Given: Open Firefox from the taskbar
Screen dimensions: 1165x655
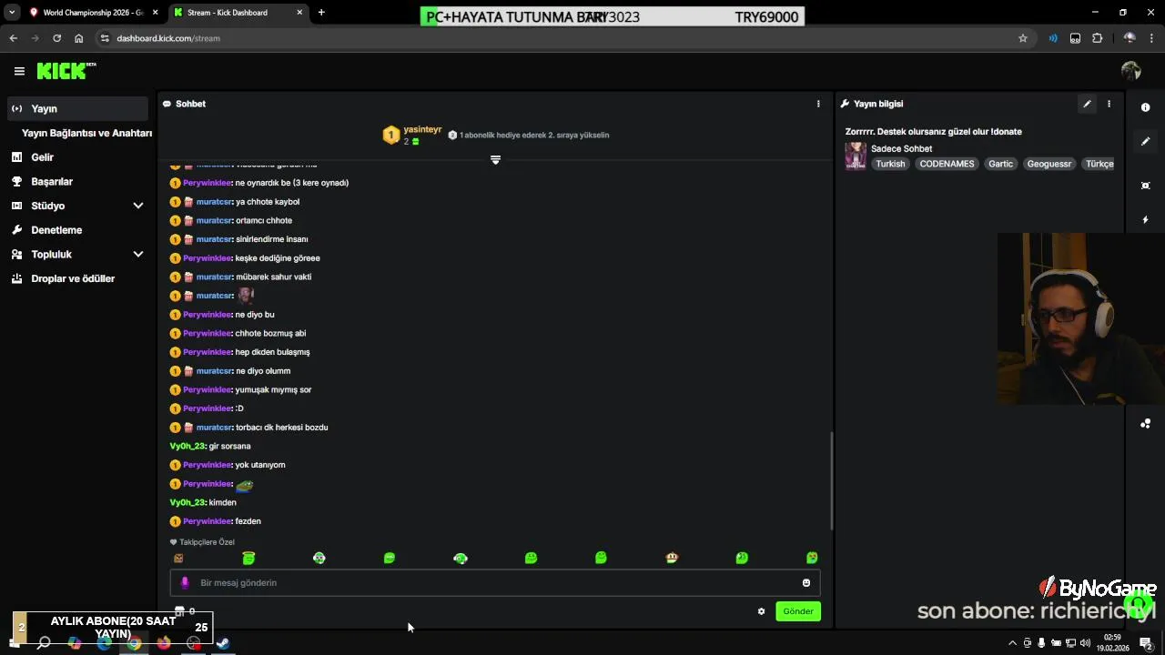Looking at the screenshot, I should (164, 643).
